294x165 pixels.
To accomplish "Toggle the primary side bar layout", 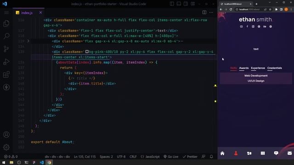I will [172, 4].
